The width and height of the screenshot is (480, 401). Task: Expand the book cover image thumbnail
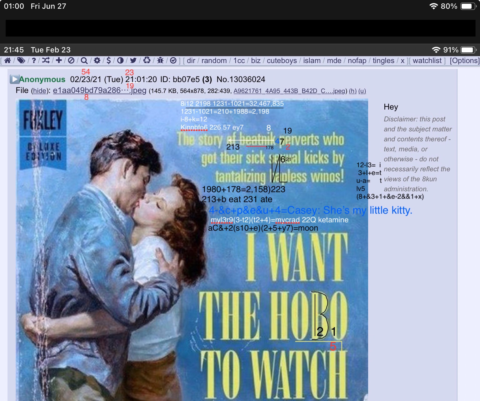192,250
